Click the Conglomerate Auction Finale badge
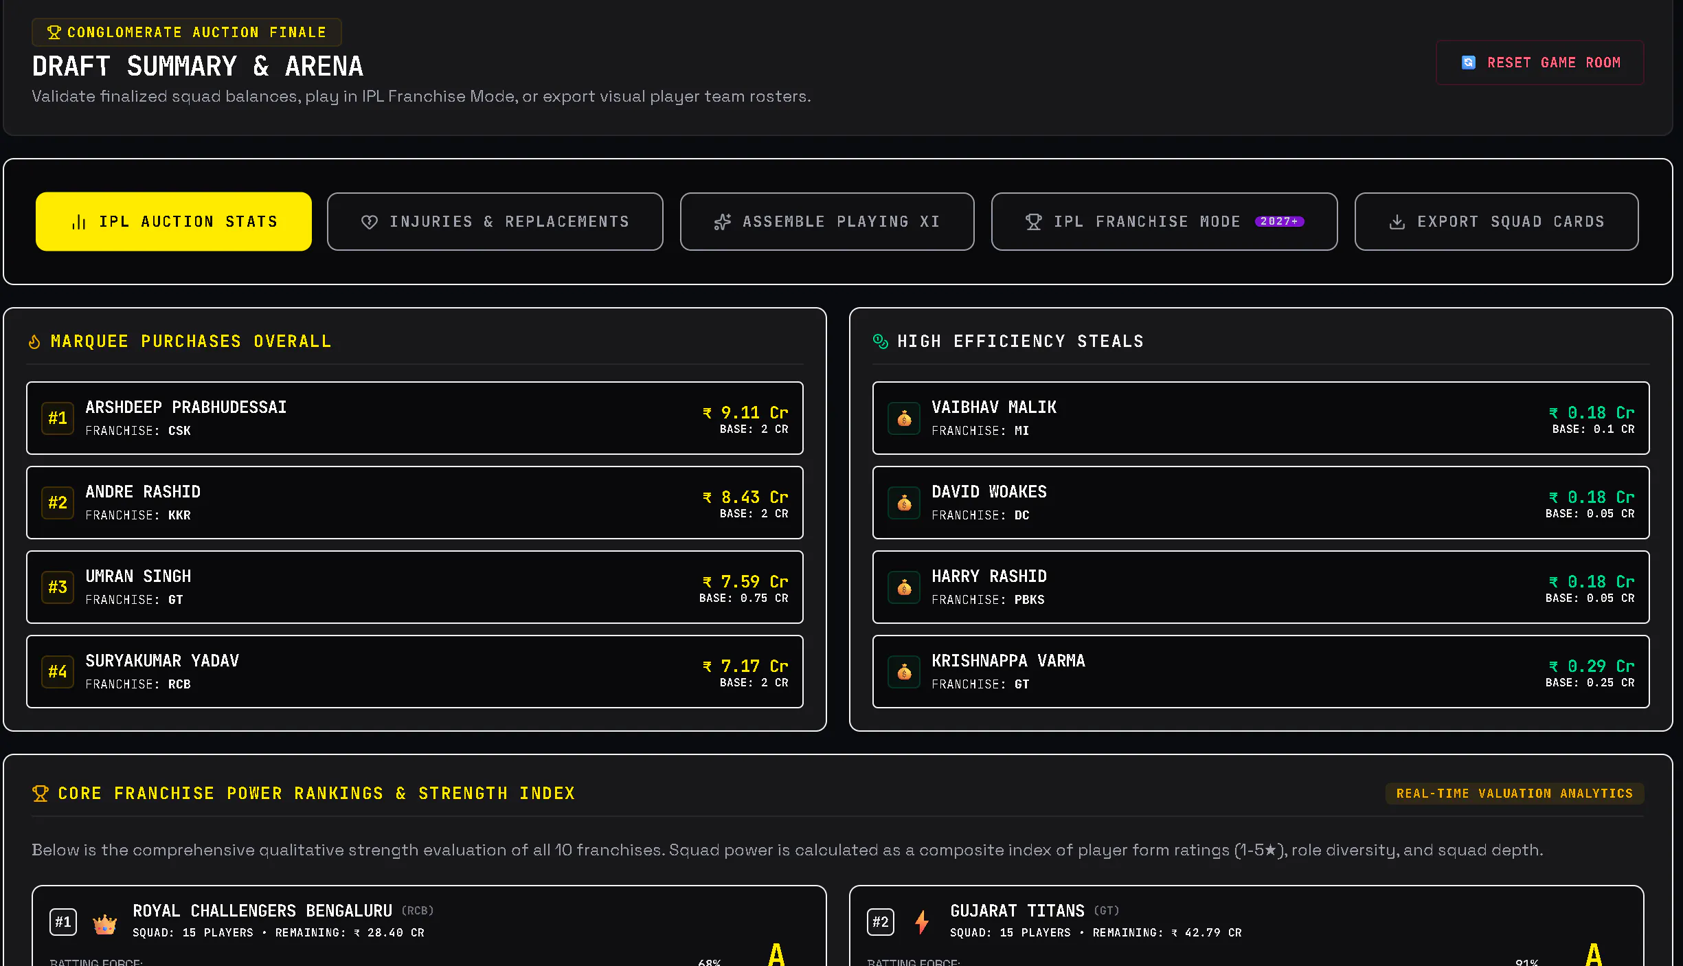1683x966 pixels. coord(187,32)
